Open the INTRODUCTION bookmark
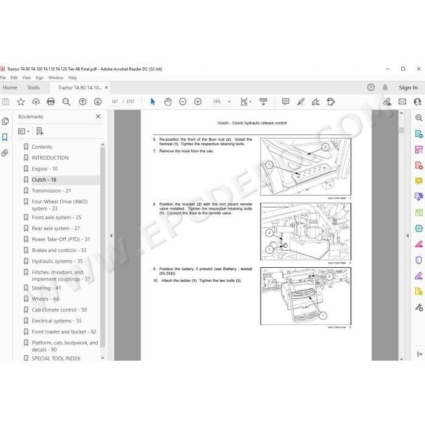 pyautogui.click(x=50, y=158)
